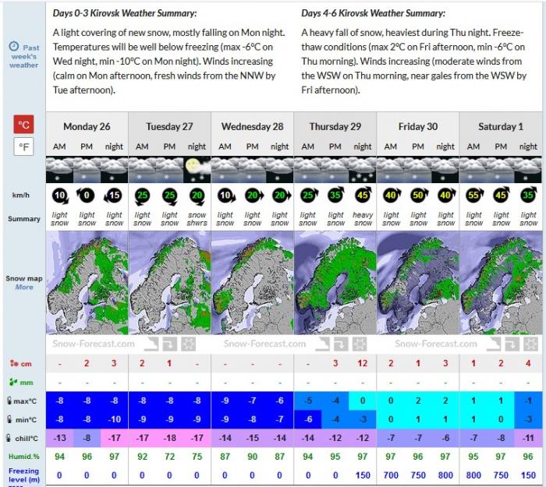Click first map icon under Tuesday map
This screenshot has height=487, width=546.
pos(151,344)
